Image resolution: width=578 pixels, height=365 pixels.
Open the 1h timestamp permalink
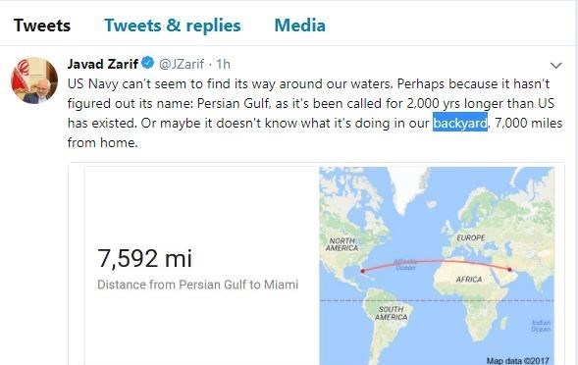tap(223, 64)
